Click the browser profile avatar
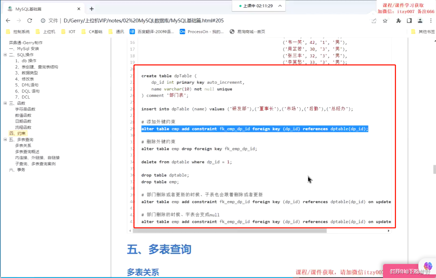 [x=420, y=21]
